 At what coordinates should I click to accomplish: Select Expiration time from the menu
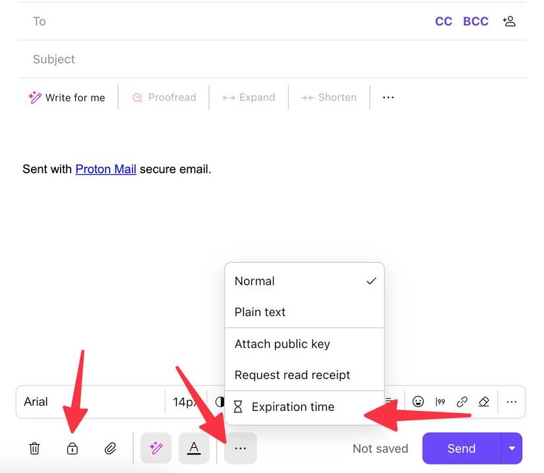coord(293,406)
